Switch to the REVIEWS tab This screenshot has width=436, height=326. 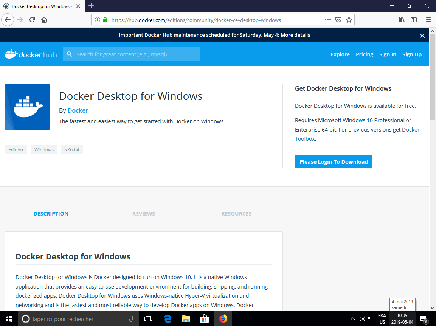pos(144,214)
